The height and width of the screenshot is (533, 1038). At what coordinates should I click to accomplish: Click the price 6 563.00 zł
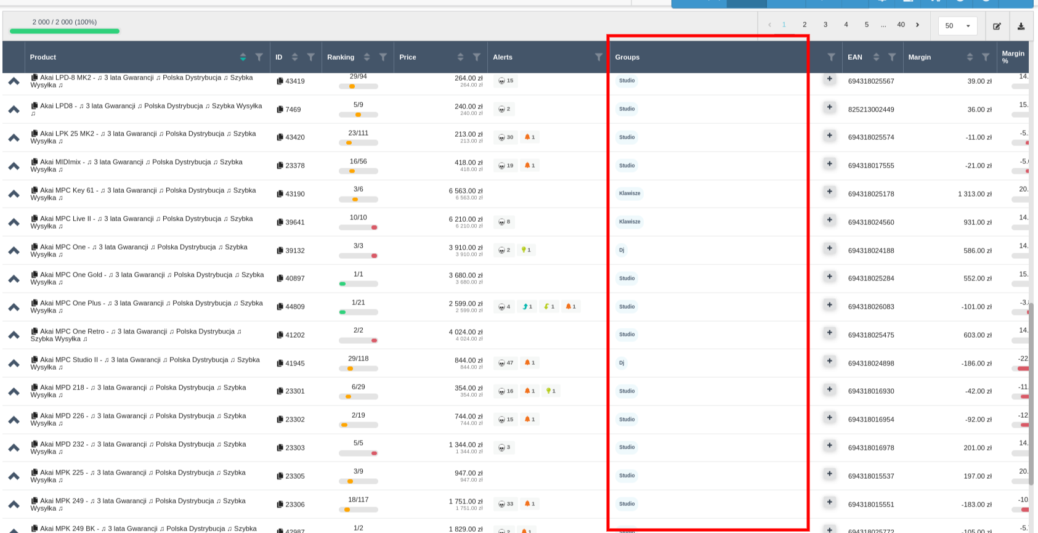[x=466, y=191]
